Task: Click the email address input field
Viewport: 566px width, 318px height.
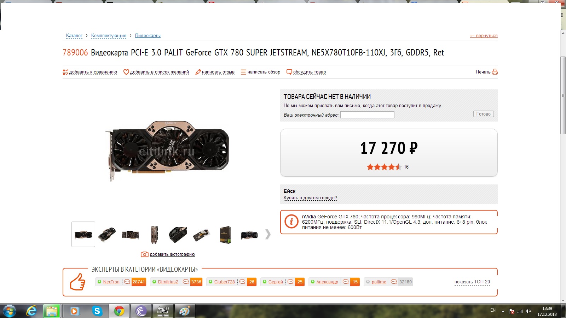Action: [367, 115]
